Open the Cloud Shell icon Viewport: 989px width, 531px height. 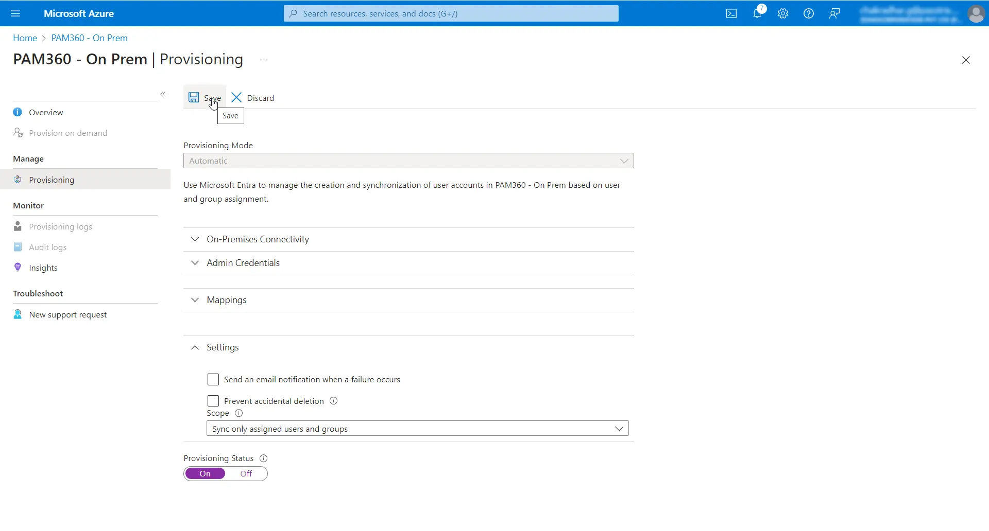click(x=731, y=14)
